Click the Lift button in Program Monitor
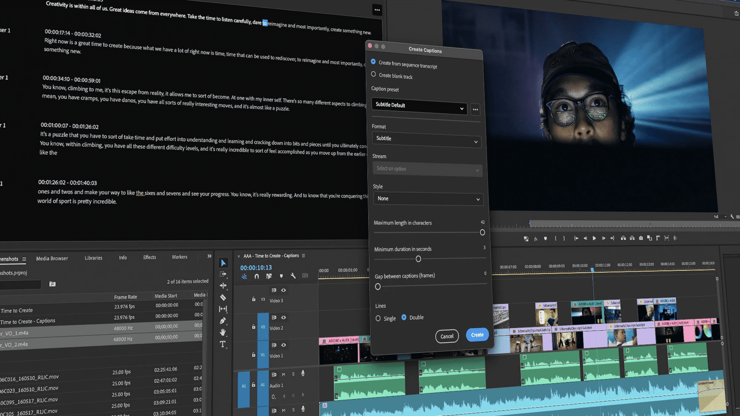The image size is (740, 416). [x=623, y=238]
